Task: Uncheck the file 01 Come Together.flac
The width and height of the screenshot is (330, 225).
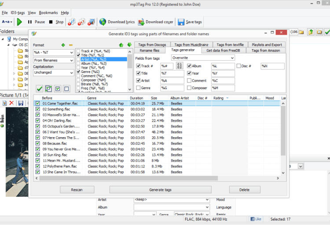Action: tap(38, 103)
